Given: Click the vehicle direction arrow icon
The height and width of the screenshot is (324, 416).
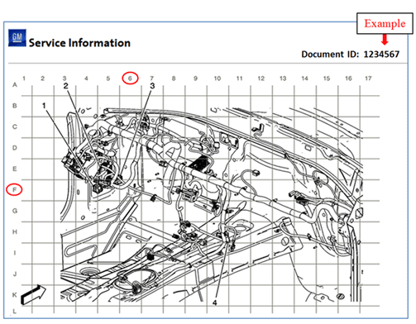Looking at the screenshot, I should pos(34,294).
